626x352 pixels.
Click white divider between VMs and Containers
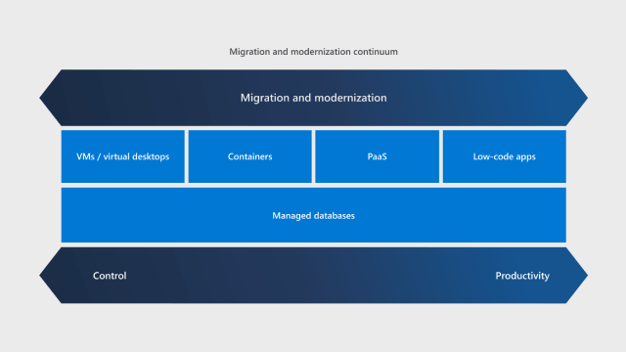pyautogui.click(x=187, y=156)
